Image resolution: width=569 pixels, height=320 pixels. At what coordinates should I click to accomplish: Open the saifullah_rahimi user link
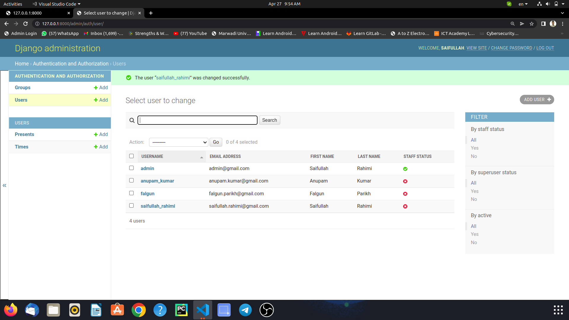158,206
